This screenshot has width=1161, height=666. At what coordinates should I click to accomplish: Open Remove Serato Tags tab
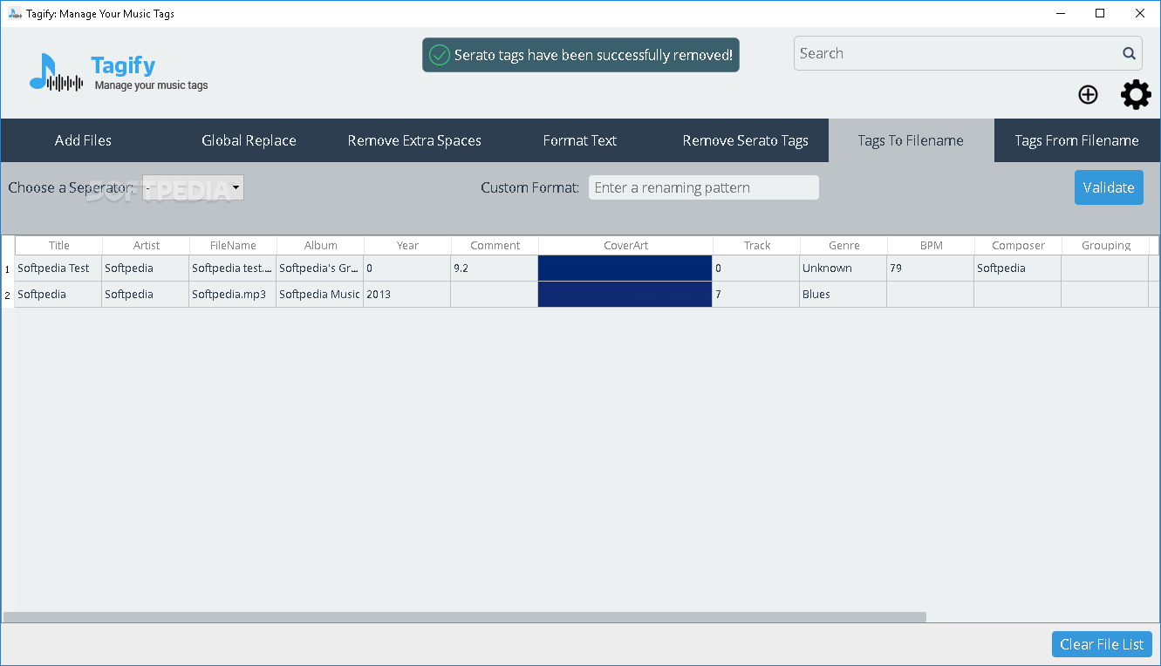click(746, 140)
